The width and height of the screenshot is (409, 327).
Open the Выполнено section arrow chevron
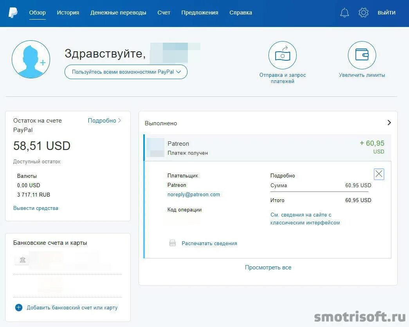coord(389,123)
